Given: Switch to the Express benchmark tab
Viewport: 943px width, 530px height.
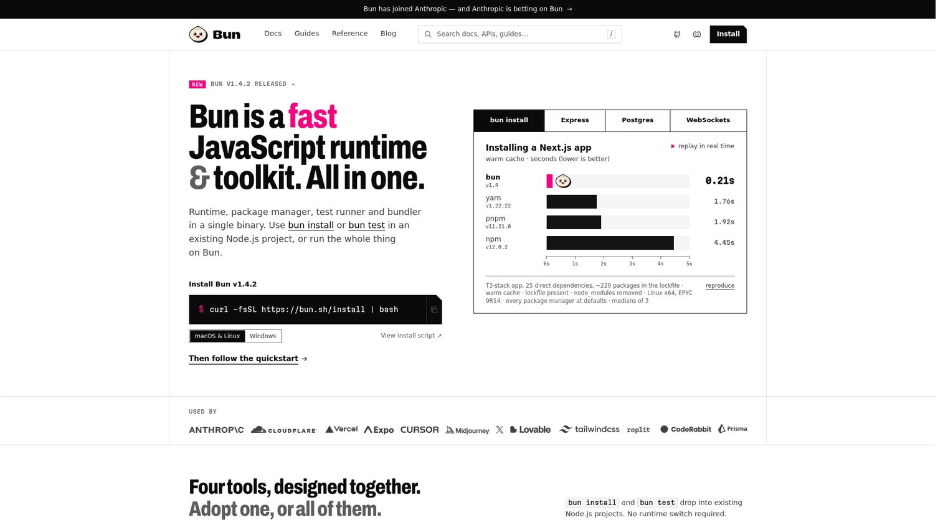Looking at the screenshot, I should tap(575, 121).
